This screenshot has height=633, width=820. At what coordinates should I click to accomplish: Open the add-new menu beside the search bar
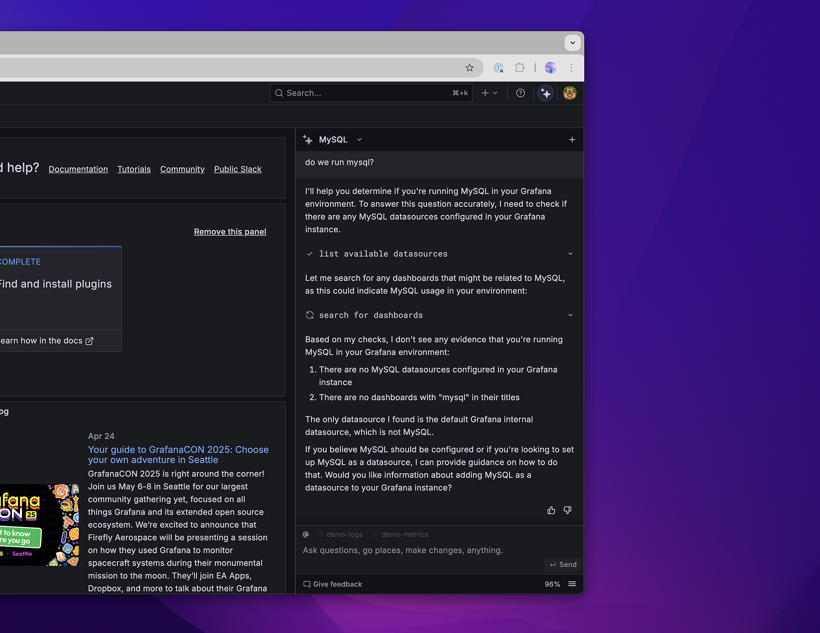[x=489, y=93]
